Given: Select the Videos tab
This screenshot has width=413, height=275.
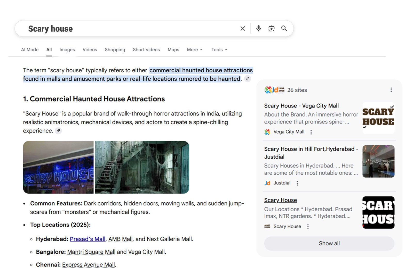Looking at the screenshot, I should [x=90, y=49].
